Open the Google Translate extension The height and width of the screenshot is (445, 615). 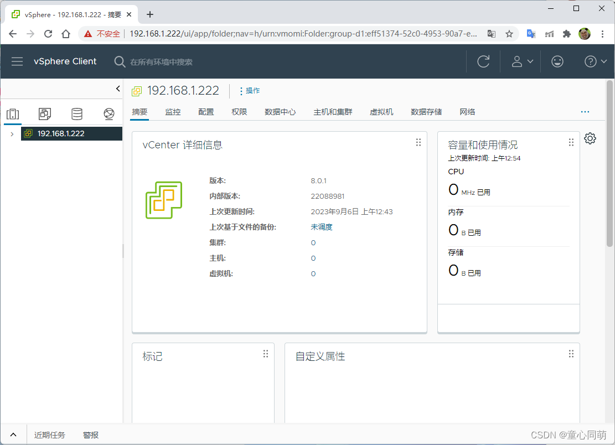click(531, 34)
